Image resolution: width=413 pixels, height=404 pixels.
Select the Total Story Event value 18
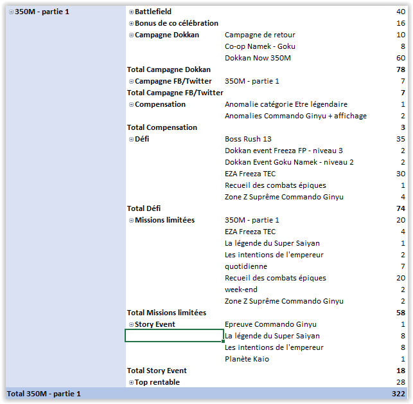[x=401, y=371]
